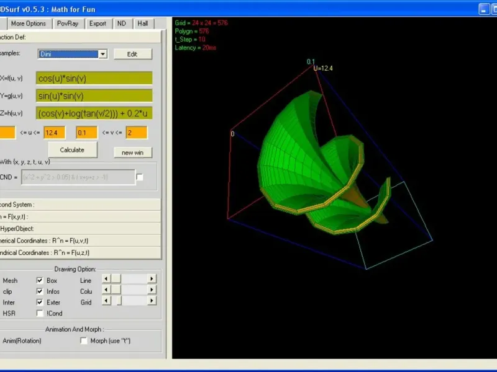Click right arrow of Line slider

point(152,280)
